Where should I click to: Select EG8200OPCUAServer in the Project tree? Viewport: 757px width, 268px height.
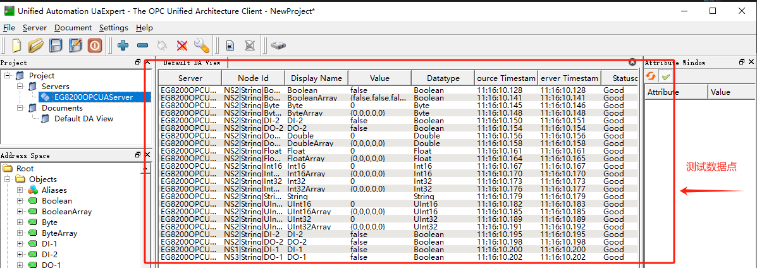coord(93,97)
